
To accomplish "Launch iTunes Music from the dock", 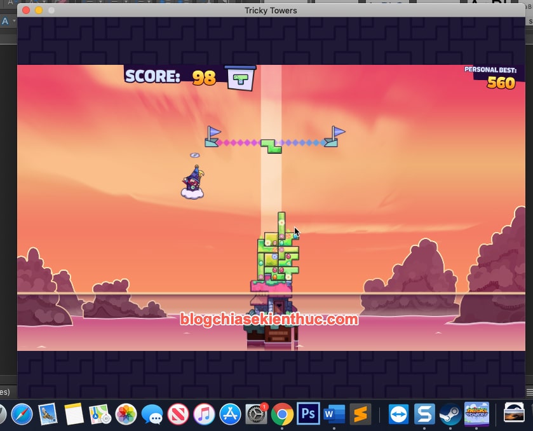I will click(x=204, y=414).
